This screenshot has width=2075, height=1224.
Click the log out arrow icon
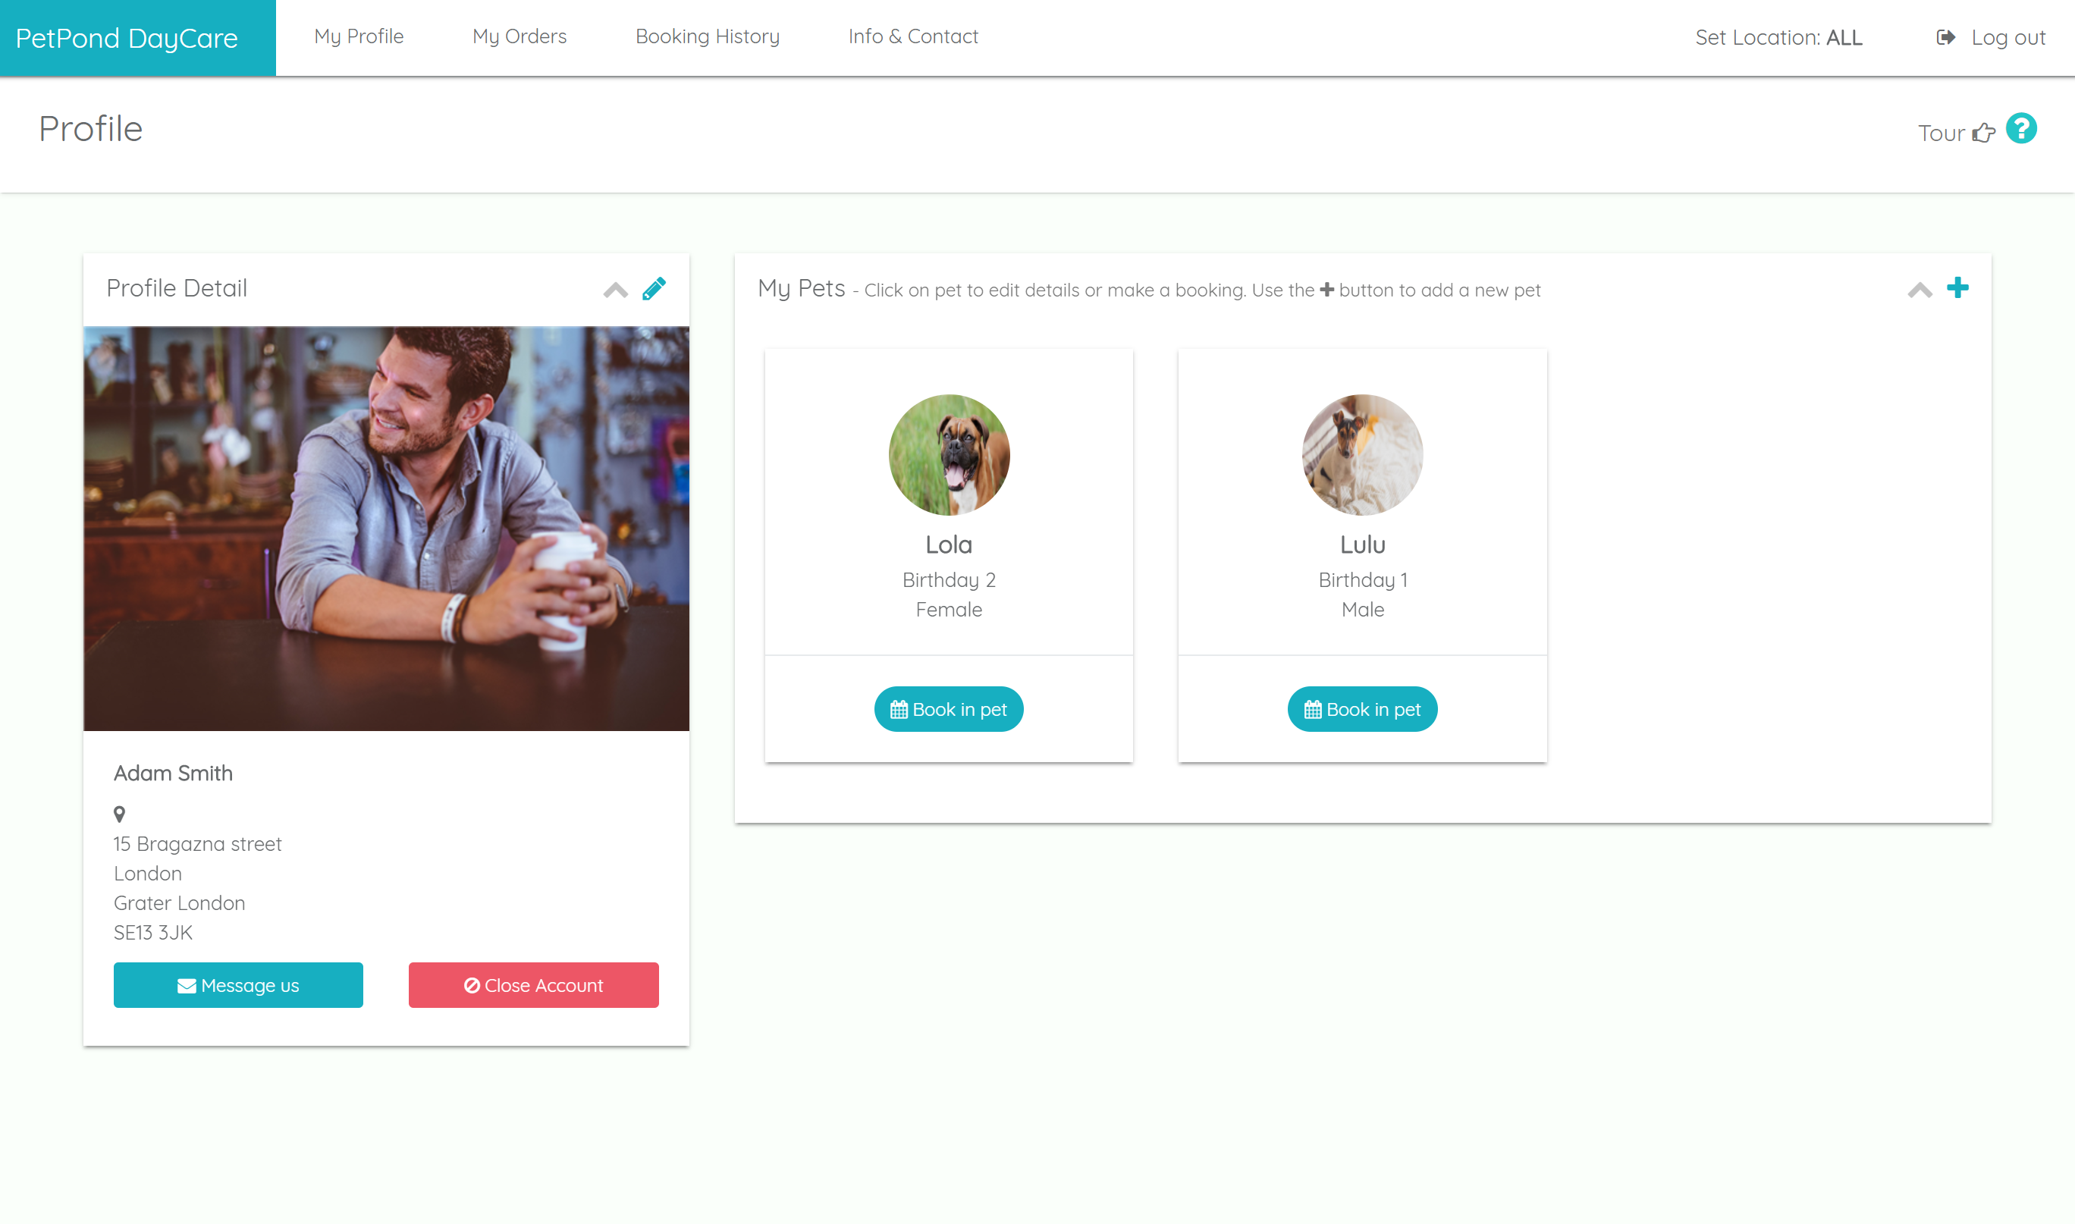tap(1945, 37)
